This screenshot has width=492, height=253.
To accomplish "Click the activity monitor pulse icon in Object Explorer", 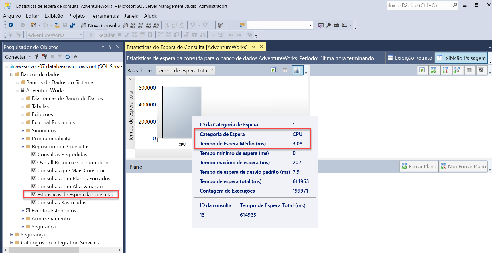I will 75,57.
